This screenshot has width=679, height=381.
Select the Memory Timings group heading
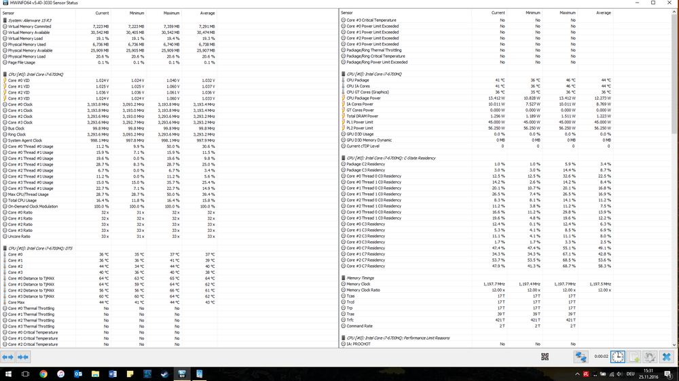pos(365,277)
